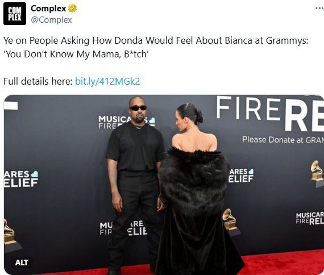Open the attached red carpet photo
Screen dimensions: 324x275
tap(164, 185)
